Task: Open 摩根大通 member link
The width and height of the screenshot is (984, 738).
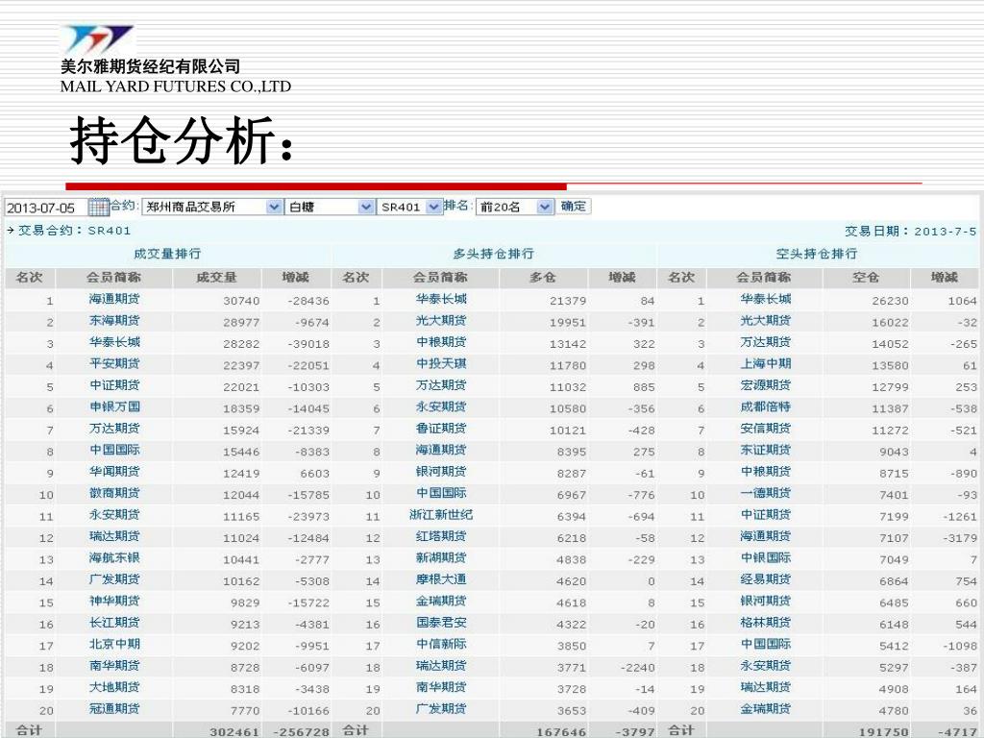Action: click(x=441, y=579)
